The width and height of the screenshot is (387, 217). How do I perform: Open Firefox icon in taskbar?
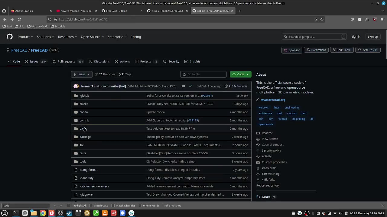pyautogui.click(x=51, y=213)
